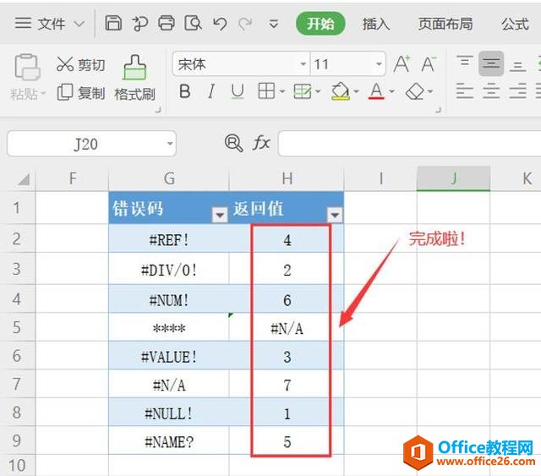Click the Save icon in quick toolbar
This screenshot has height=476, width=541.
pyautogui.click(x=113, y=23)
